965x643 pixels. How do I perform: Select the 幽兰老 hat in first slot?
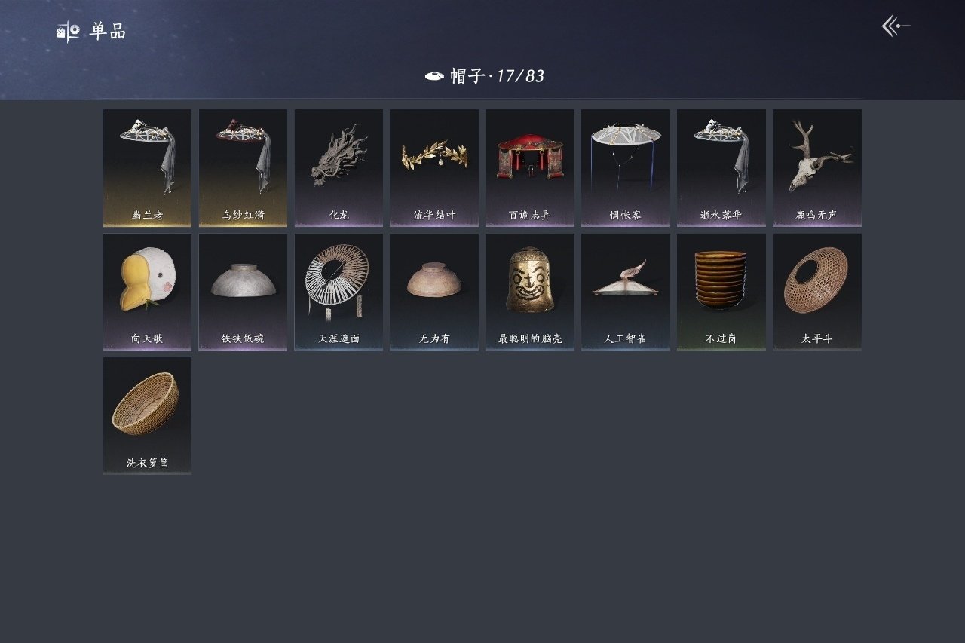pyautogui.click(x=147, y=167)
